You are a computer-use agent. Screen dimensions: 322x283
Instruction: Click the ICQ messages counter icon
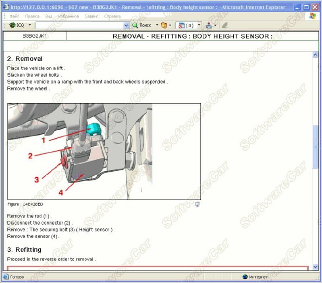(182, 25)
